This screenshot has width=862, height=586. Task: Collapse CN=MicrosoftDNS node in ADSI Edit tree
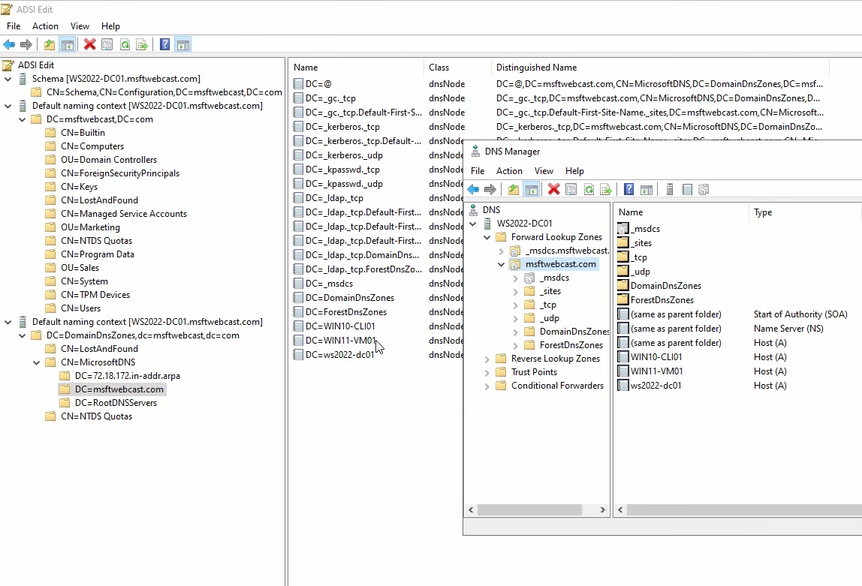[36, 362]
